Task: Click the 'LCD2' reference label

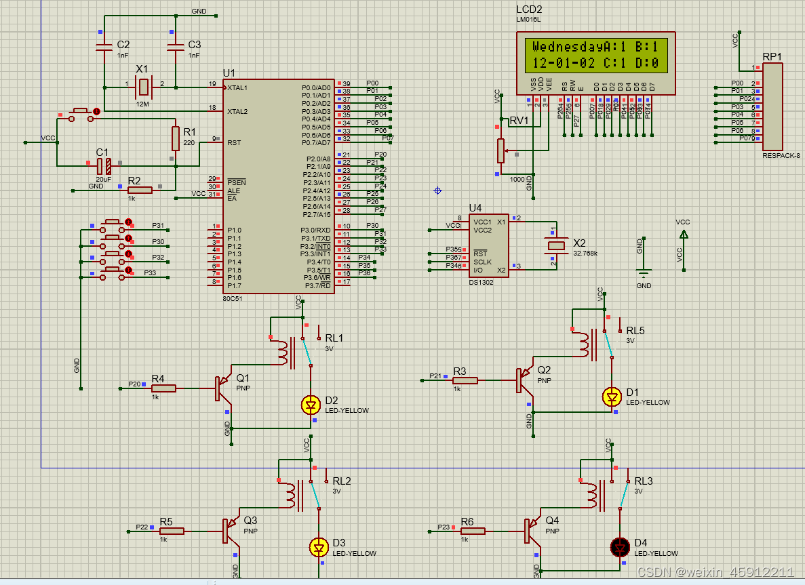Action: (x=529, y=9)
